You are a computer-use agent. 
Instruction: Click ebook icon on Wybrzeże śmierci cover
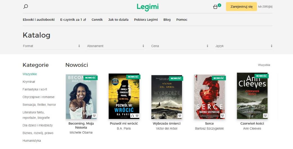coord(180,116)
